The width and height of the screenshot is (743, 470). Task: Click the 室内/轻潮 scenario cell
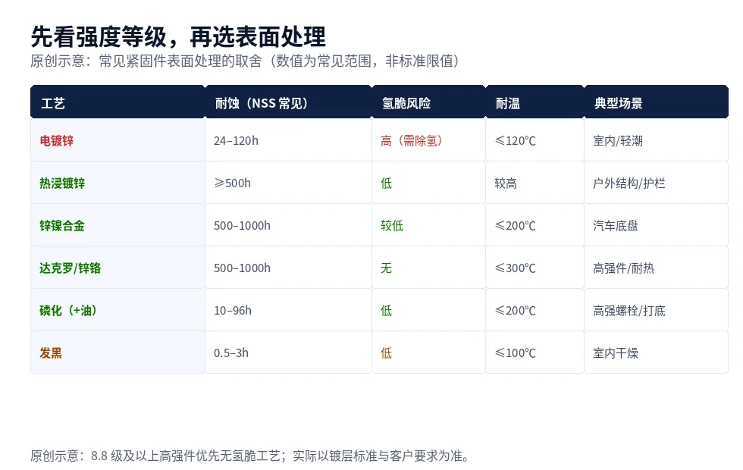tap(657, 140)
